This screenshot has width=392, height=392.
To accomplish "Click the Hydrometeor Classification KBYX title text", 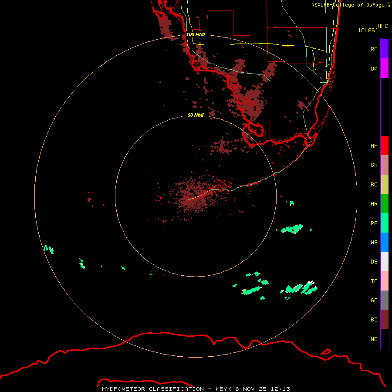I will click(196, 389).
